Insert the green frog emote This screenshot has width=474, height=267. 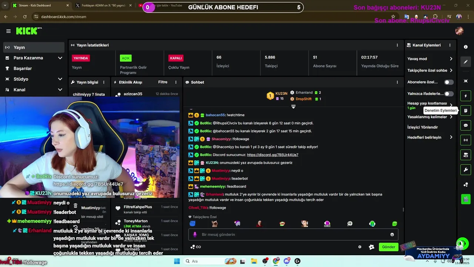395,224
